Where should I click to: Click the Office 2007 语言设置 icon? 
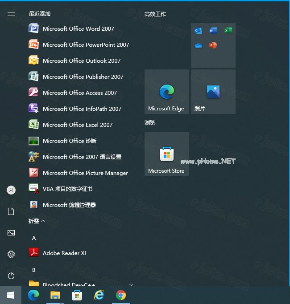[x=33, y=157]
